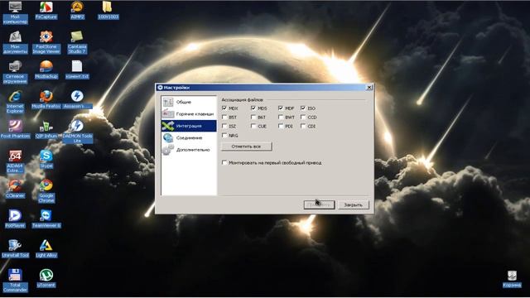Select the DAEMON Tools Lite desktop shortcut

click(x=77, y=132)
